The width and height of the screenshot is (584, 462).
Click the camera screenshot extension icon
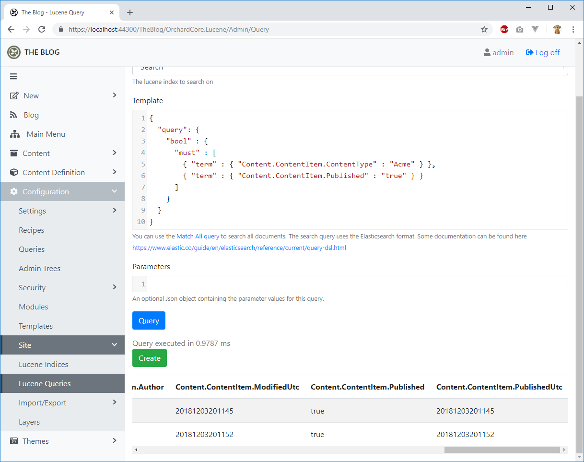point(519,29)
